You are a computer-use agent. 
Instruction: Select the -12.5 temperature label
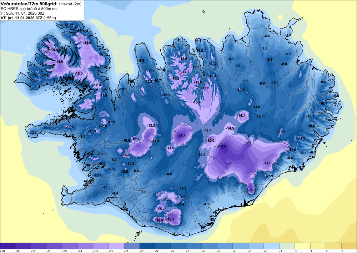[201, 155]
